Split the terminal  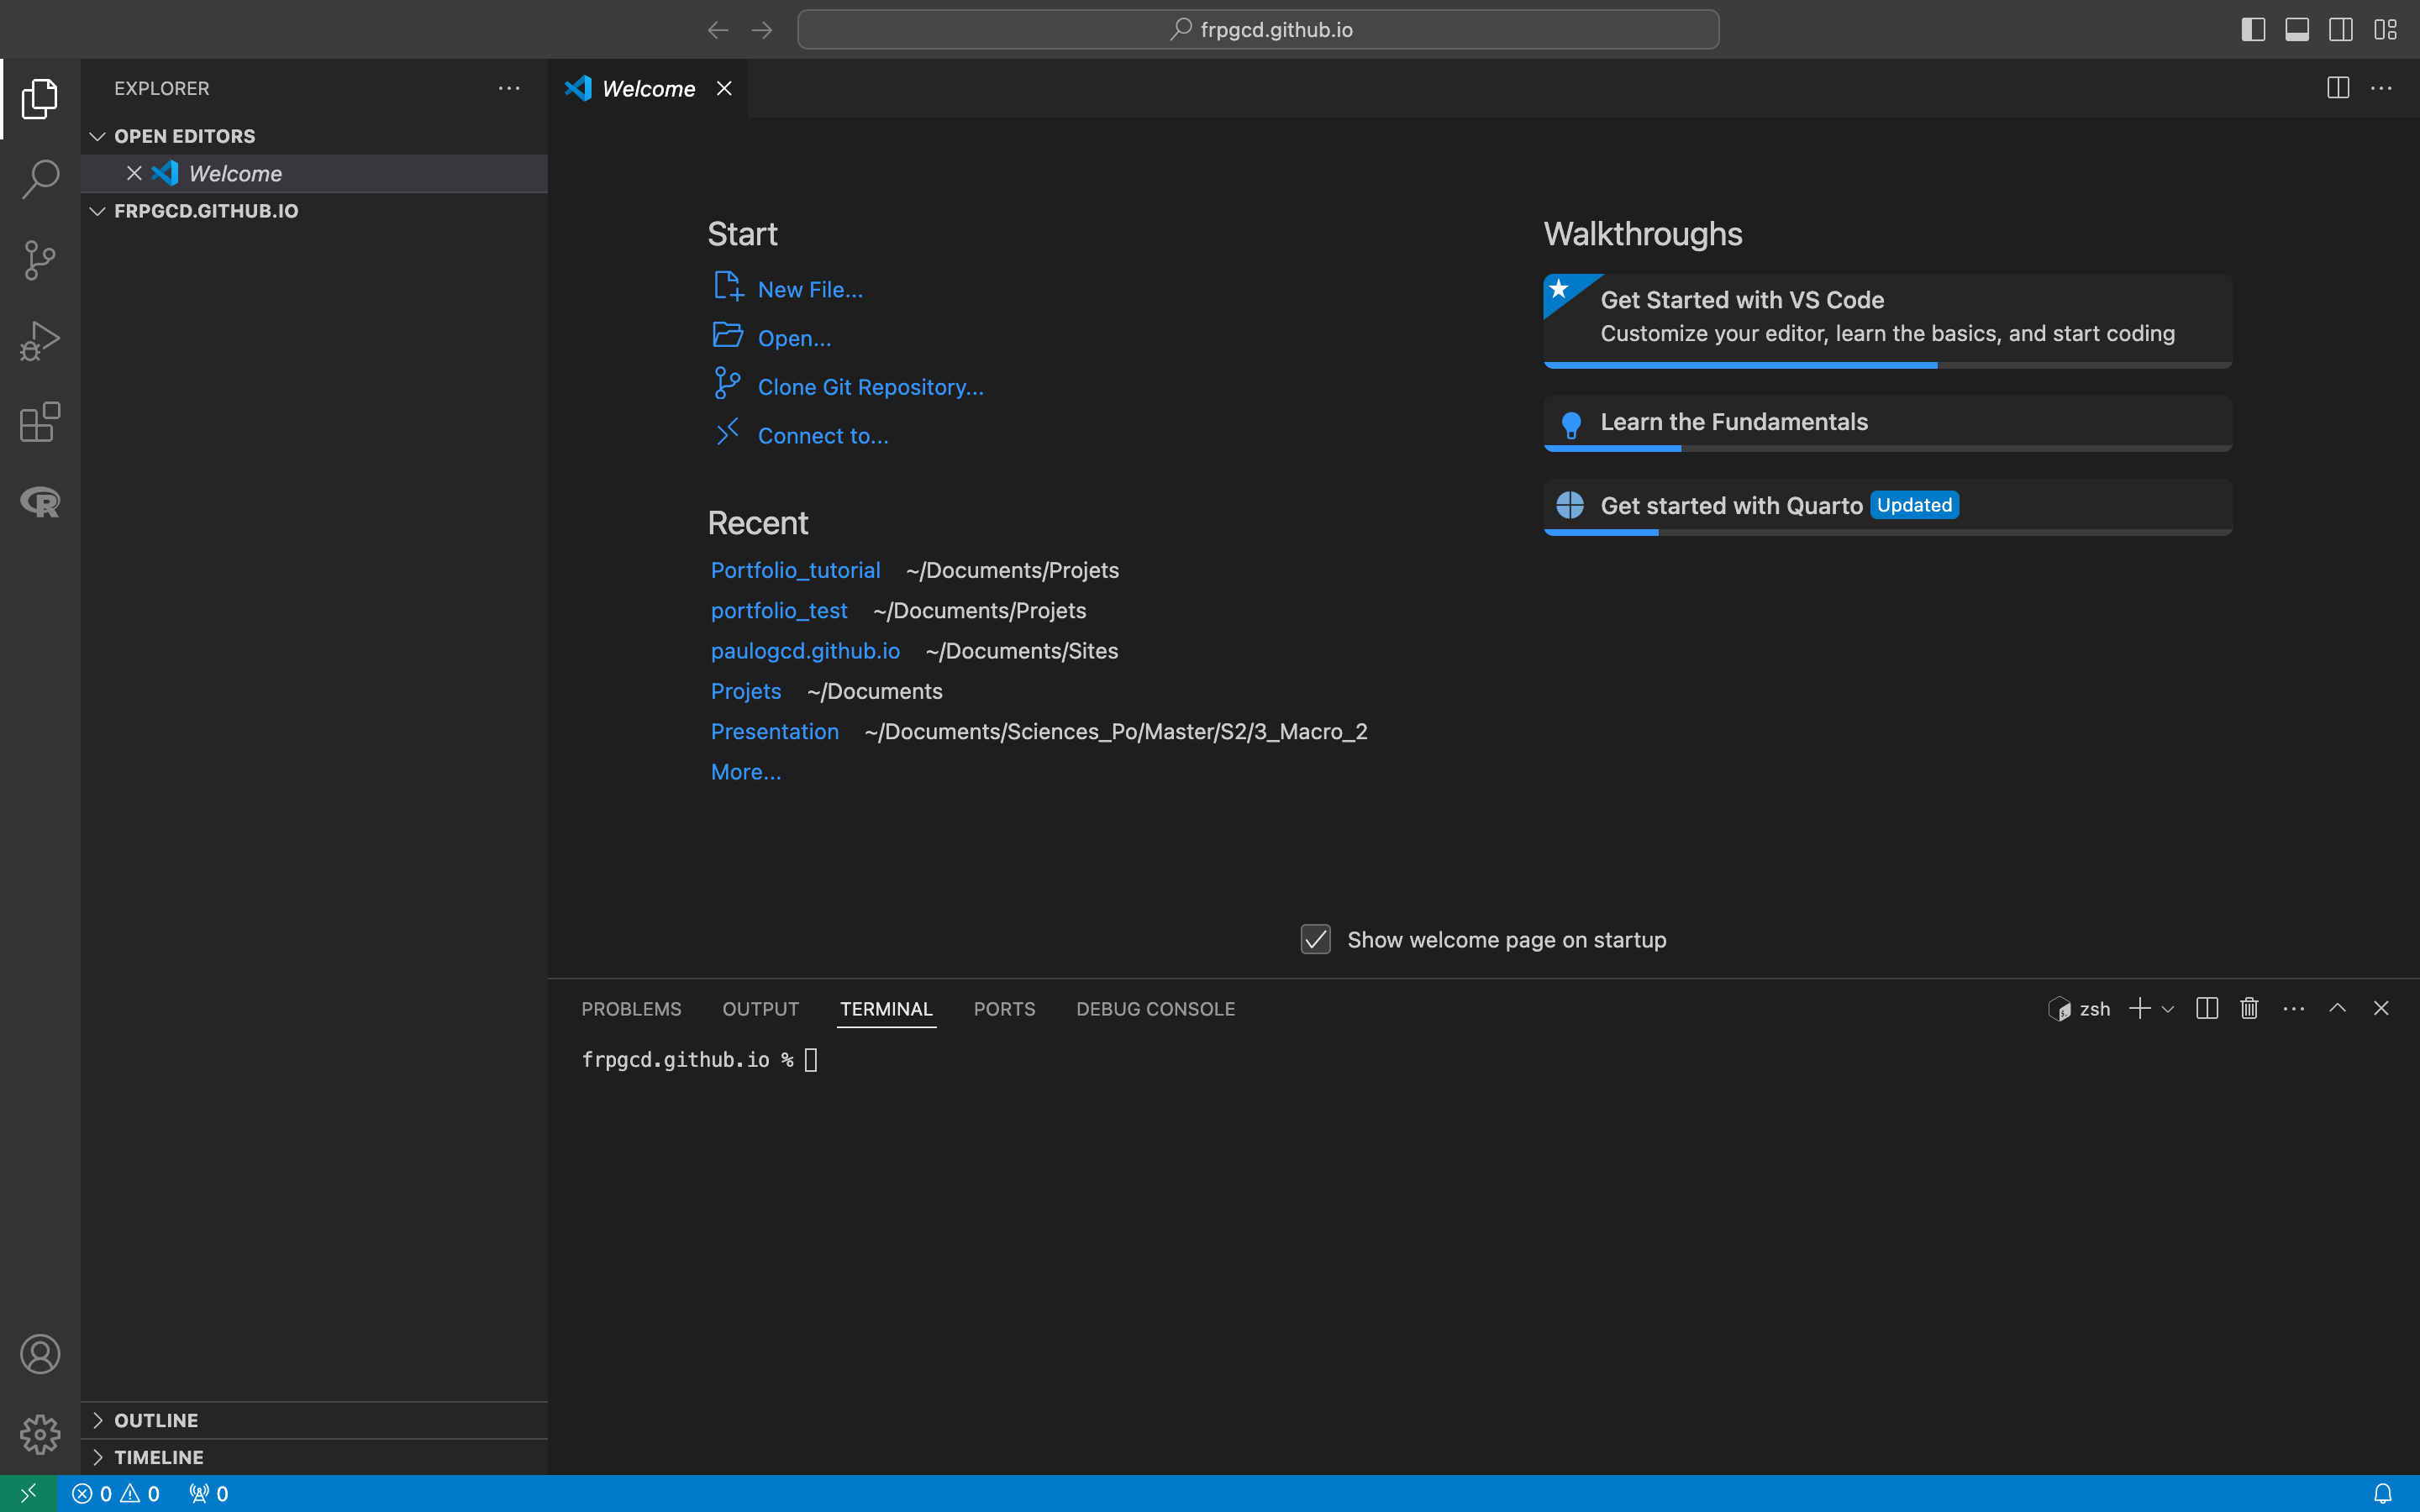[x=2207, y=1008]
